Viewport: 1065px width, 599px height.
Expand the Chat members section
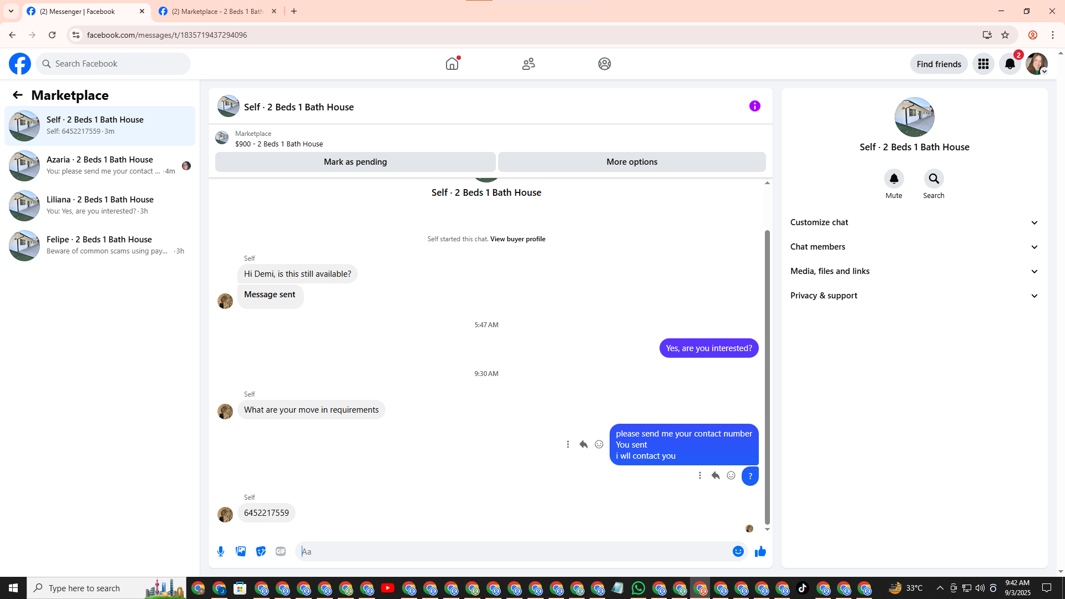[915, 247]
